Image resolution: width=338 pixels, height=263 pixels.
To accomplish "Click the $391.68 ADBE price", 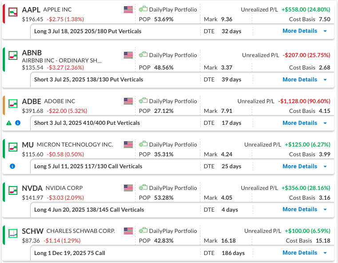I will click(x=32, y=111).
